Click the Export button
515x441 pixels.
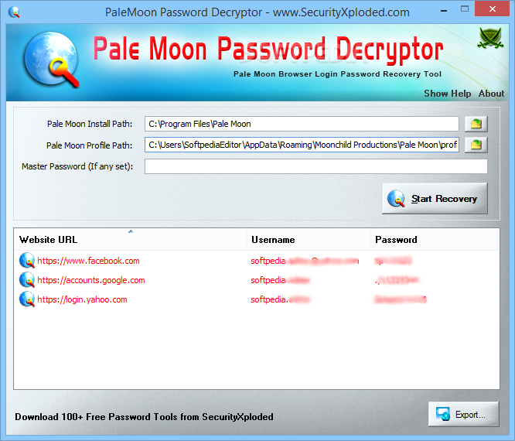tap(463, 414)
